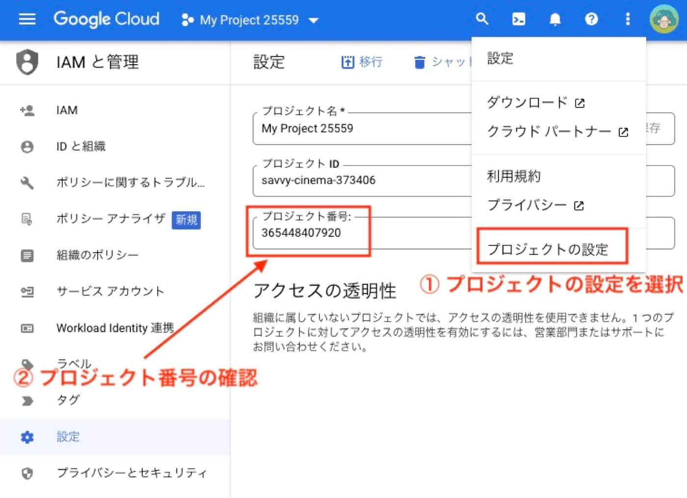Open the My Project 25559 project selector
687x498 pixels.
(250, 20)
